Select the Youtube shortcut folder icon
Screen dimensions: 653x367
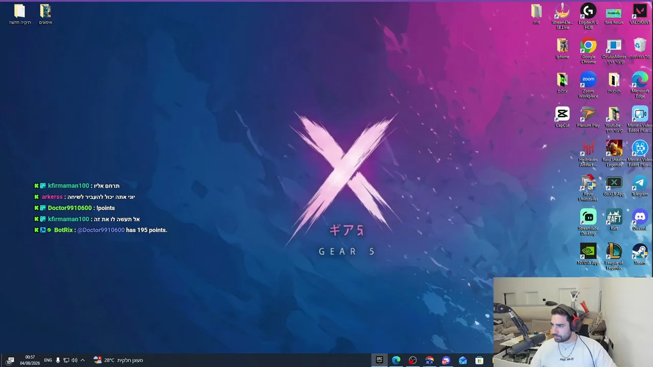coord(614,119)
